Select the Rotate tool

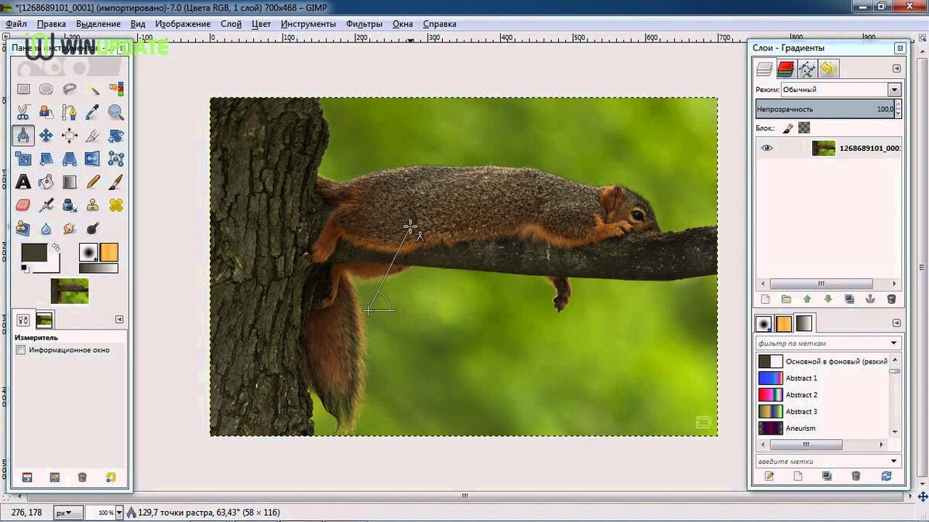click(x=116, y=136)
